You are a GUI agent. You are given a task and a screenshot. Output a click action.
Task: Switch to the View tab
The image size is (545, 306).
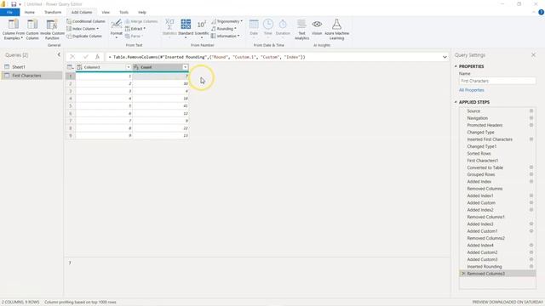click(x=106, y=12)
